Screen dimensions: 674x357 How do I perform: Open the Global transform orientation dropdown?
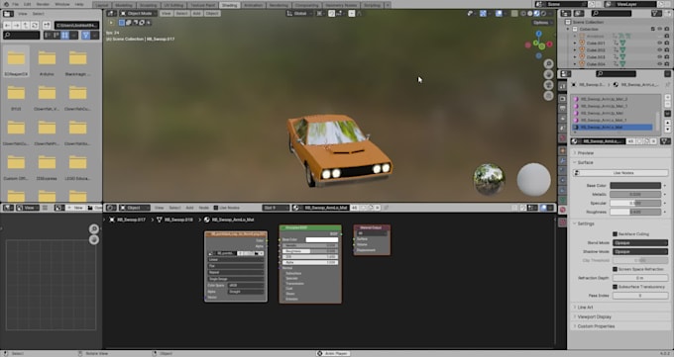[299, 13]
